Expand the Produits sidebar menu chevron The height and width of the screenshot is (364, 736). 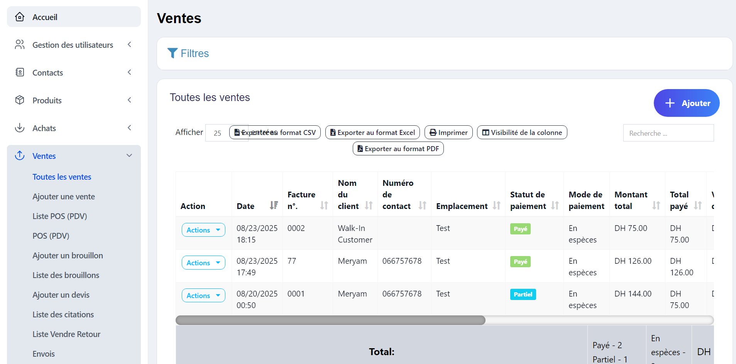tap(129, 100)
